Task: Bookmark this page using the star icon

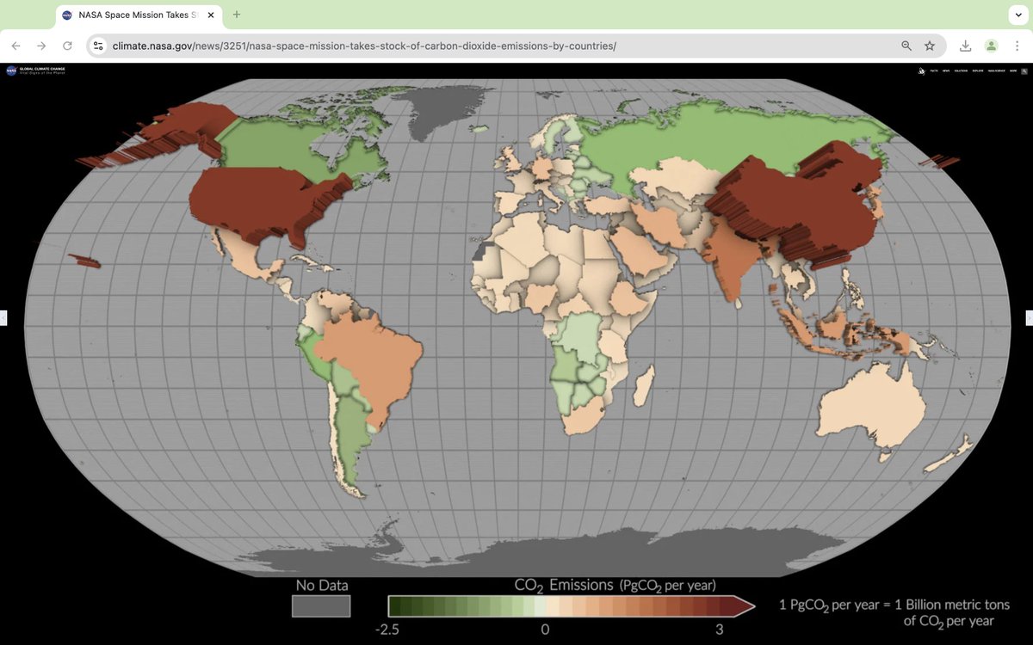Action: coord(931,45)
